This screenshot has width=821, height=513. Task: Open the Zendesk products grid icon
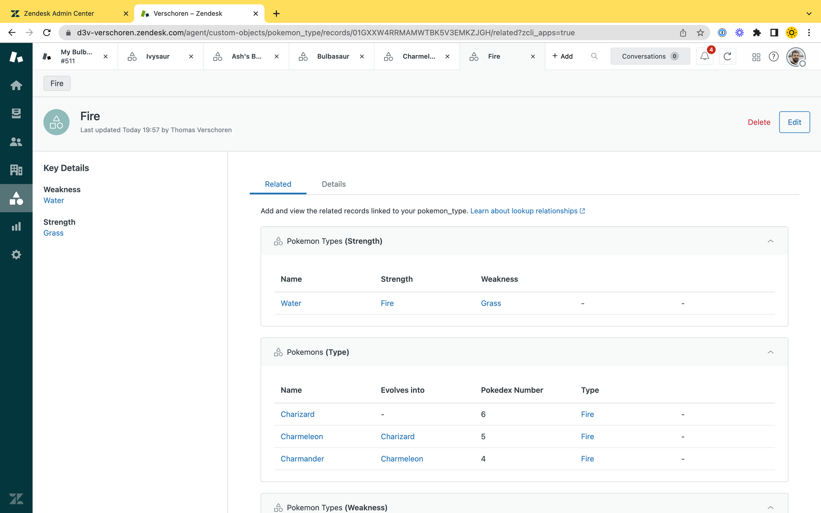[x=756, y=57]
